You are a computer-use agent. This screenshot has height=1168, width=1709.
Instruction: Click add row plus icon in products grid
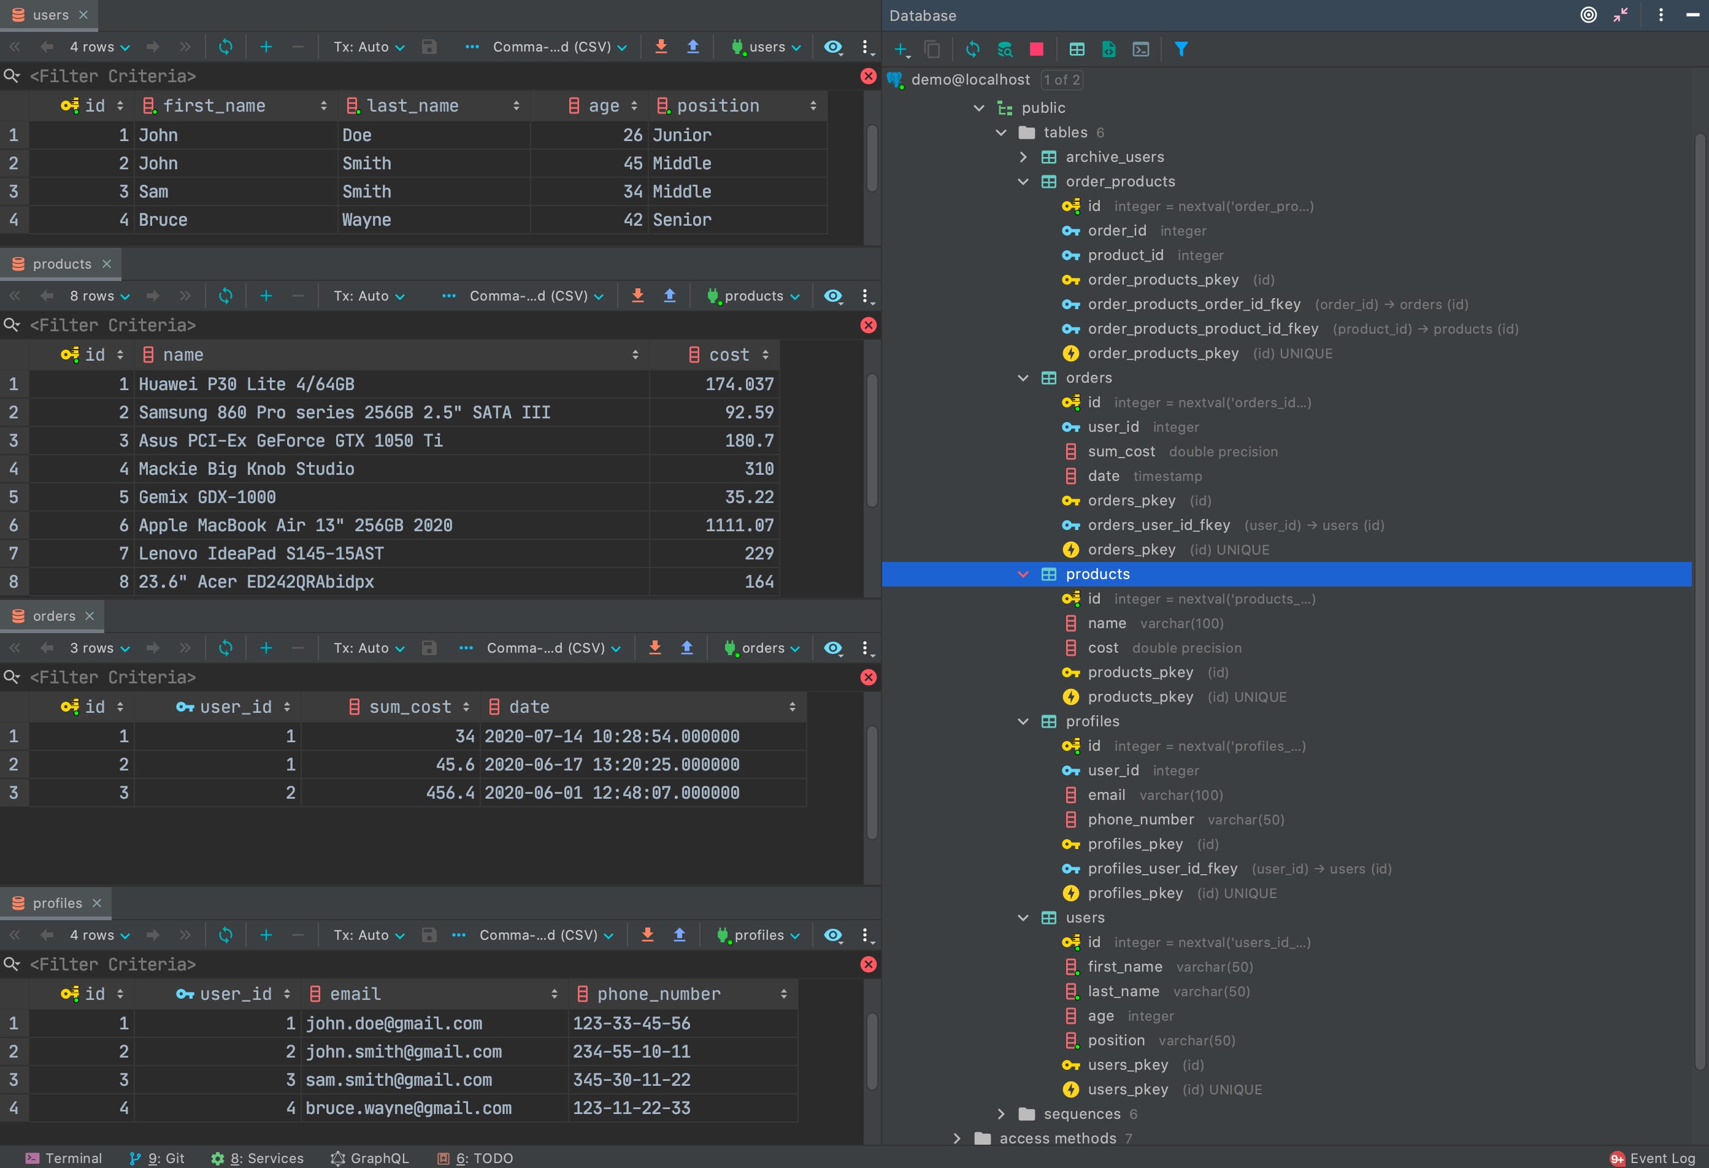click(x=266, y=296)
